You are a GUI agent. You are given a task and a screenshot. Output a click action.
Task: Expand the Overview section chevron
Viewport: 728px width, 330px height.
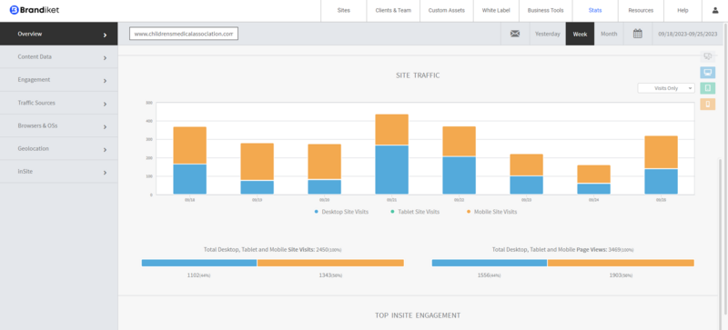pos(105,35)
